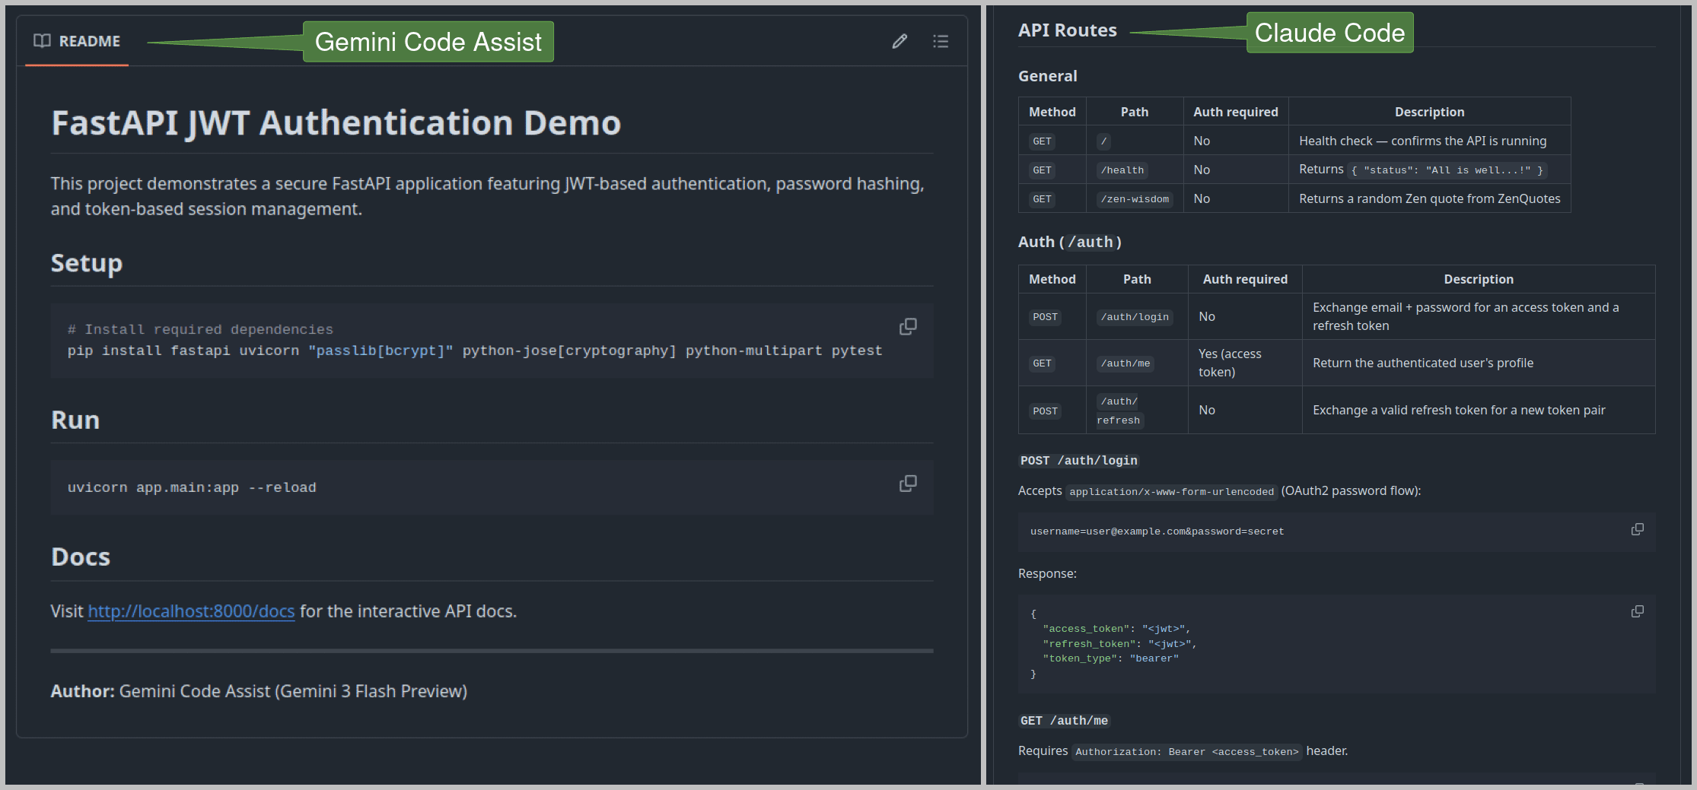Click the status 'All is well...!' code snippet

pyautogui.click(x=1447, y=170)
